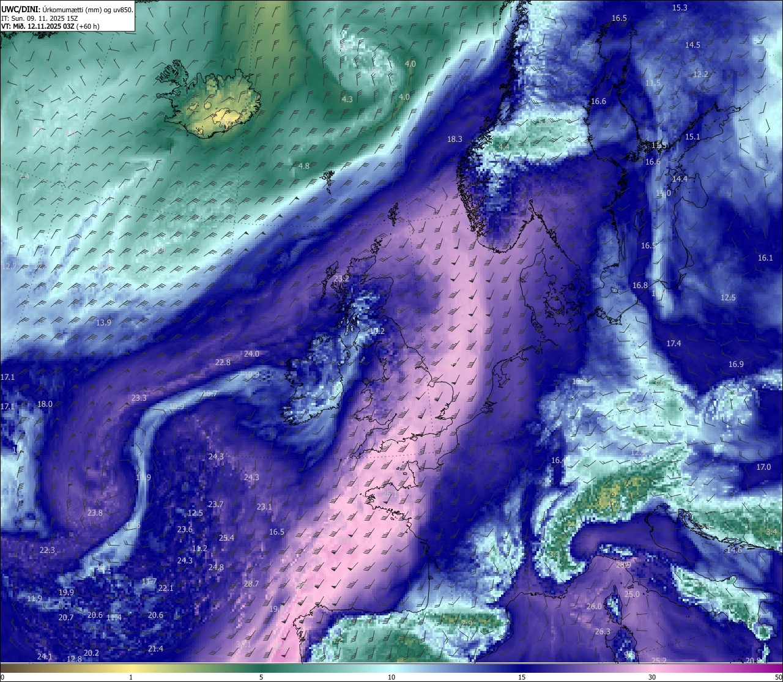Select the 22.3 value label

coord(47,550)
